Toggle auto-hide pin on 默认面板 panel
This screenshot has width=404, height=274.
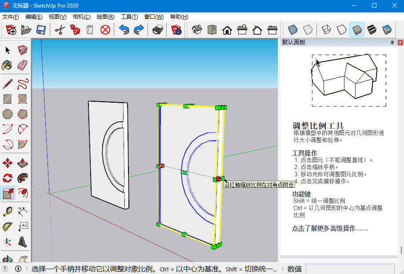[392, 43]
